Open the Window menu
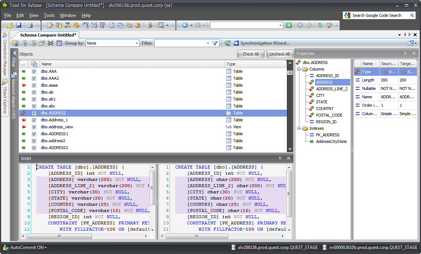421x254 pixels. (x=68, y=15)
